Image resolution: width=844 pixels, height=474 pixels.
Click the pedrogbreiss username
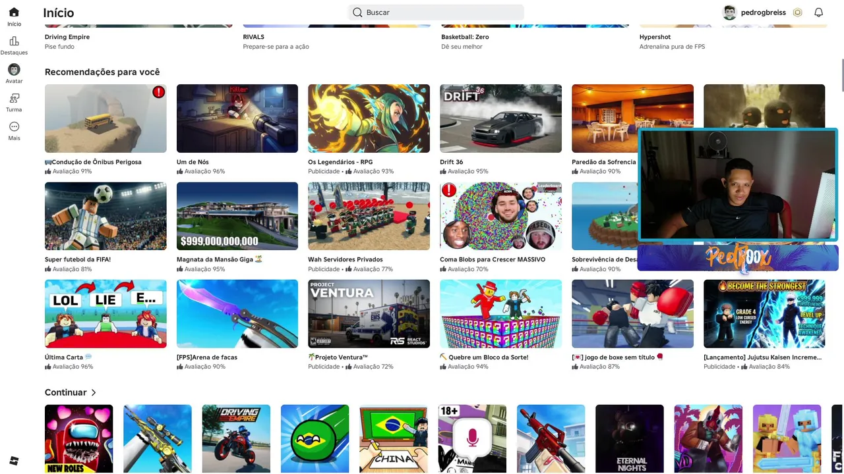tap(763, 13)
